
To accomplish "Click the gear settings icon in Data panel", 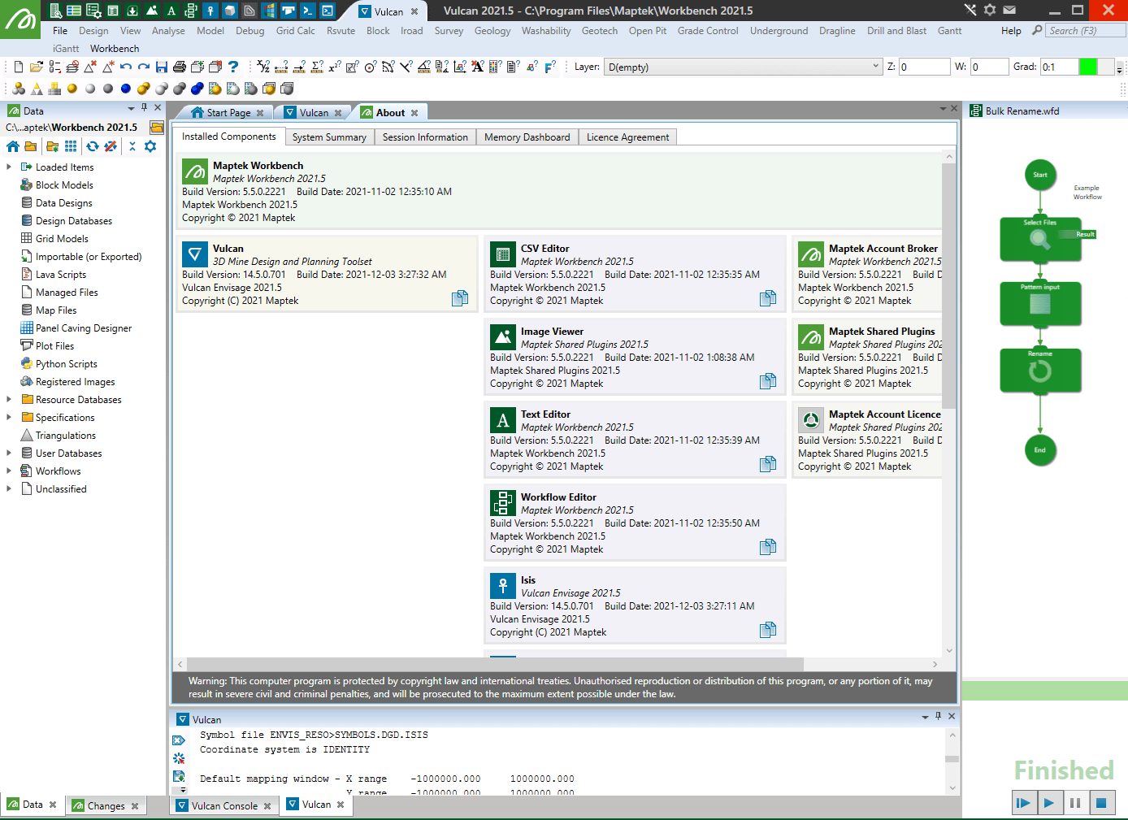I will (150, 146).
